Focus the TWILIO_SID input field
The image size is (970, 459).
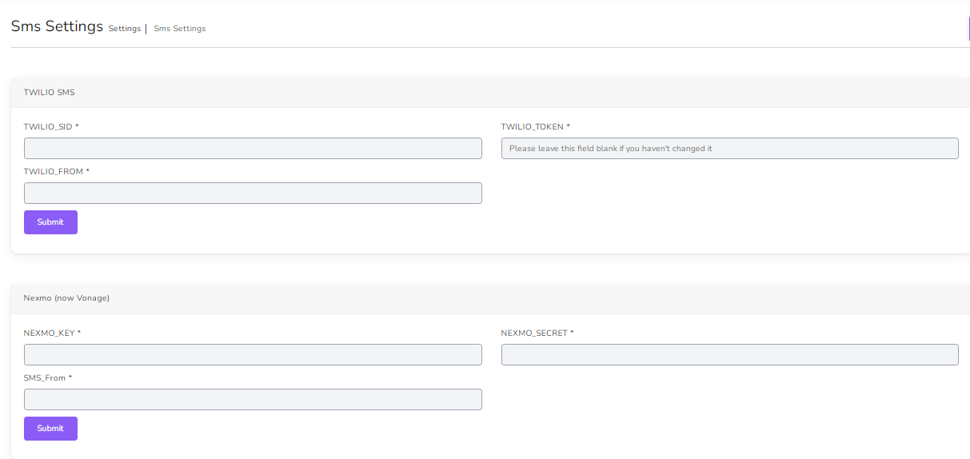[x=253, y=148]
